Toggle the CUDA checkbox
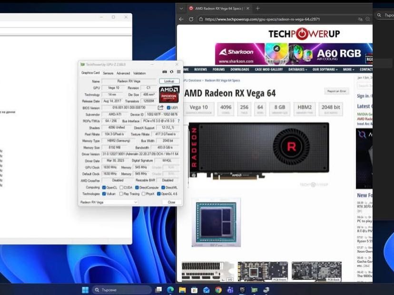The height and width of the screenshot is (295, 394). (x=121, y=187)
